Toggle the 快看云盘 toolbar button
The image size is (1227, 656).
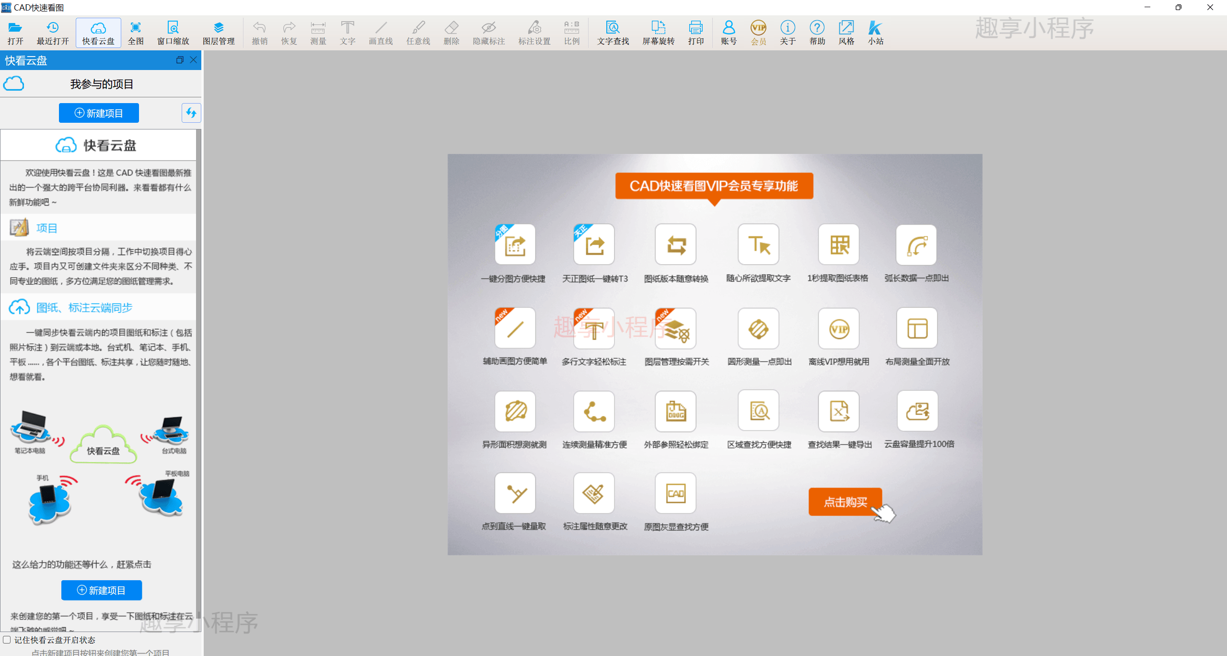(x=98, y=33)
